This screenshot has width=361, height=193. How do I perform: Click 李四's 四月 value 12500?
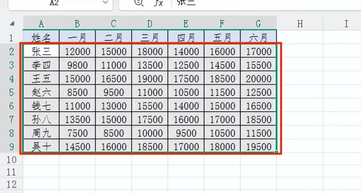pyautogui.click(x=186, y=65)
